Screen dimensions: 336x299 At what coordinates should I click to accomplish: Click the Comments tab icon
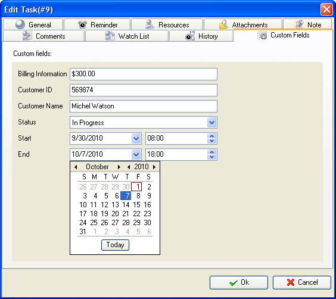click(x=27, y=36)
